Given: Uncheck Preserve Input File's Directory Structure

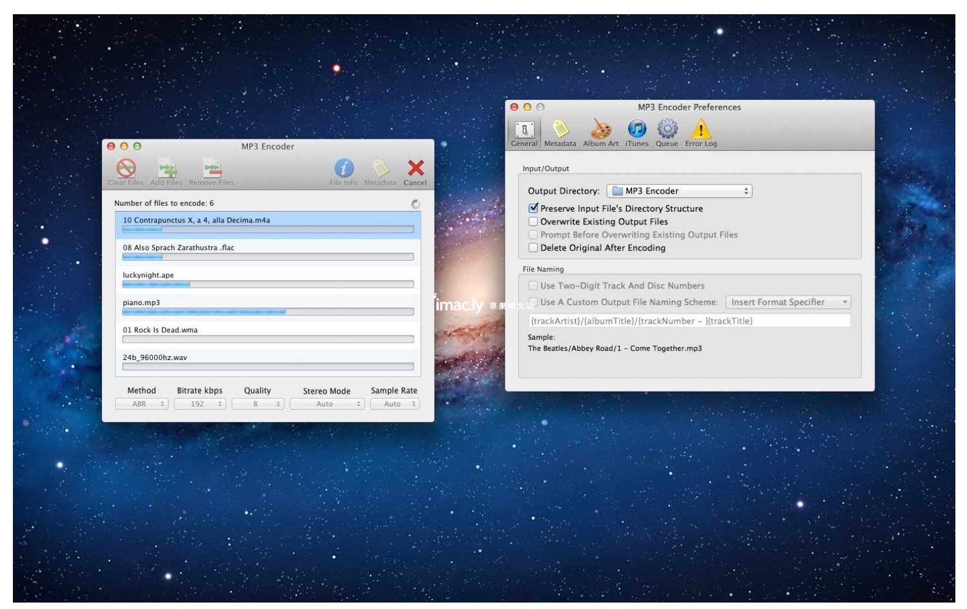Looking at the screenshot, I should pos(533,208).
